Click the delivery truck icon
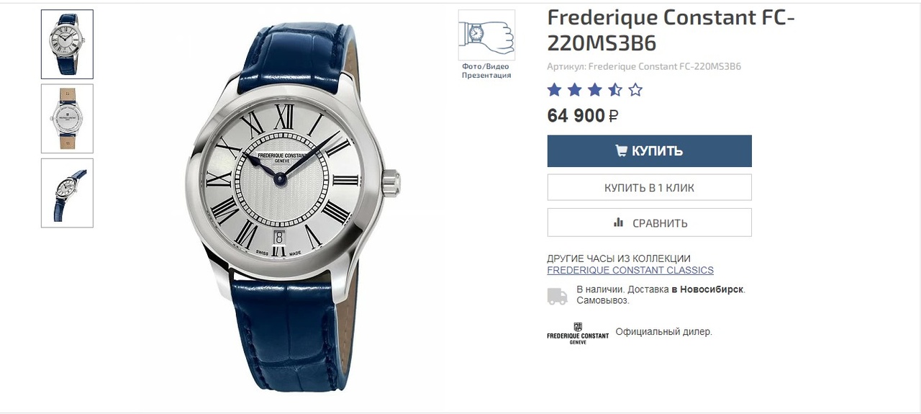921x414 pixels. click(x=557, y=296)
